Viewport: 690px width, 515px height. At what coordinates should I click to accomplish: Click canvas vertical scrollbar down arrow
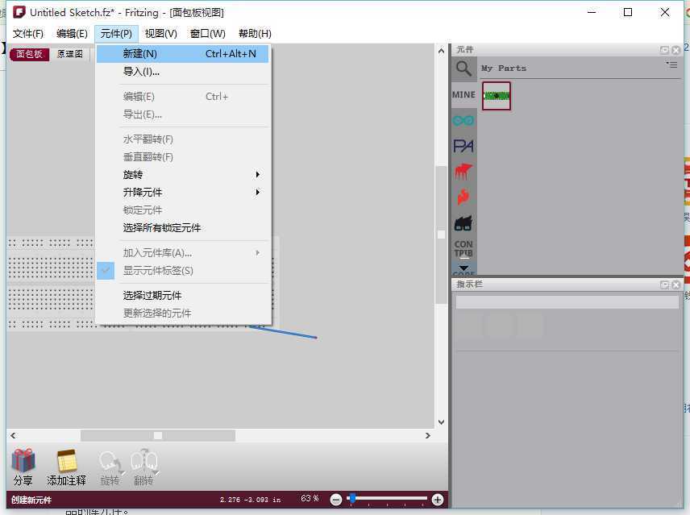point(442,422)
